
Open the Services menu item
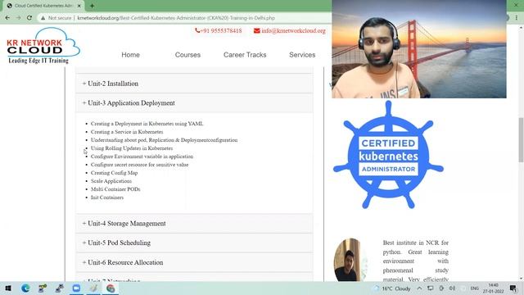click(x=302, y=55)
